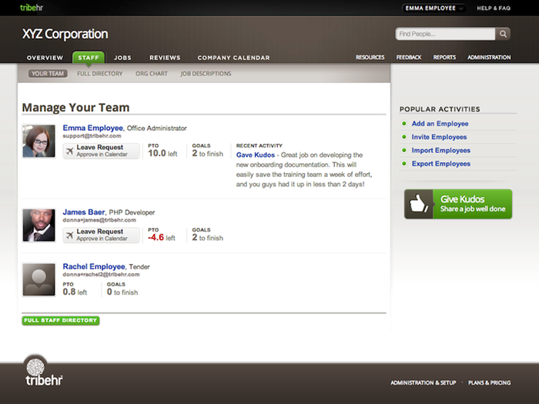View the Org Chart subtab
The image size is (539, 404).
[151, 74]
